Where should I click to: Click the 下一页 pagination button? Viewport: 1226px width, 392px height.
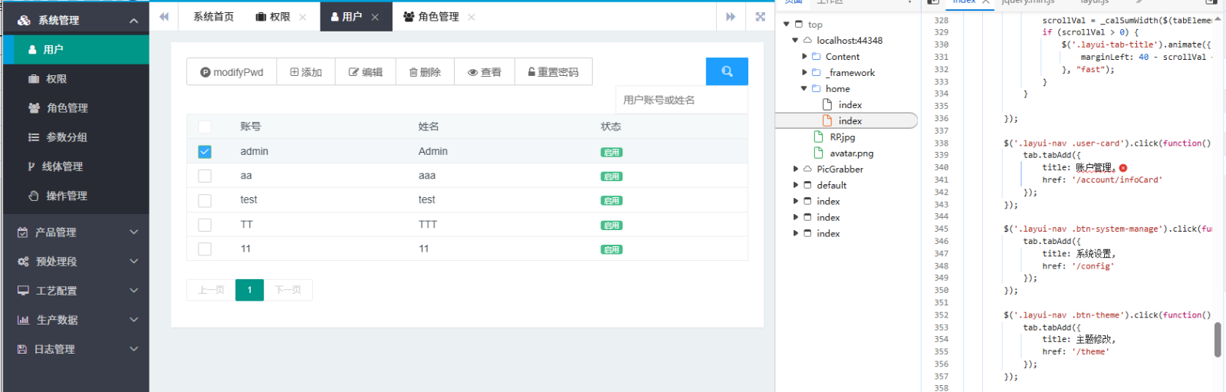click(288, 290)
